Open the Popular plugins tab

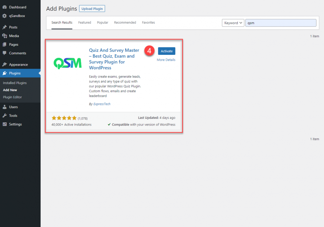102,22
